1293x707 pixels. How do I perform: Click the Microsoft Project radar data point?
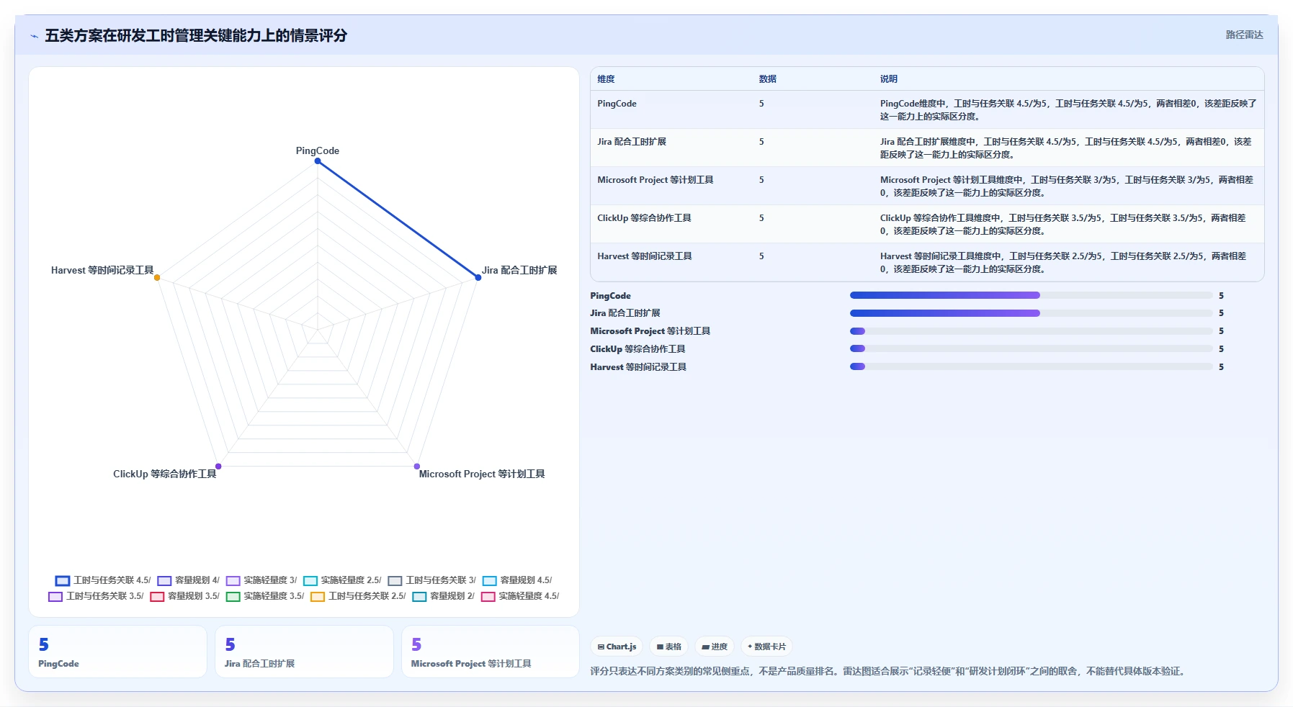[x=416, y=467]
